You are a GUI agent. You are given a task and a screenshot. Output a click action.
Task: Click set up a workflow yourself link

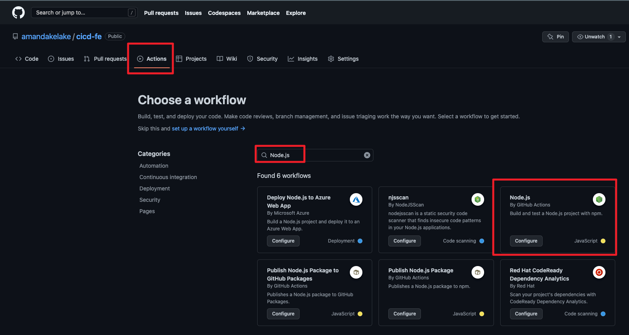pyautogui.click(x=205, y=129)
